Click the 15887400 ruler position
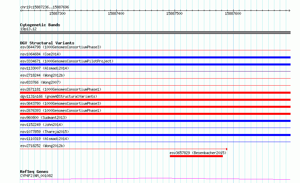 116,13
